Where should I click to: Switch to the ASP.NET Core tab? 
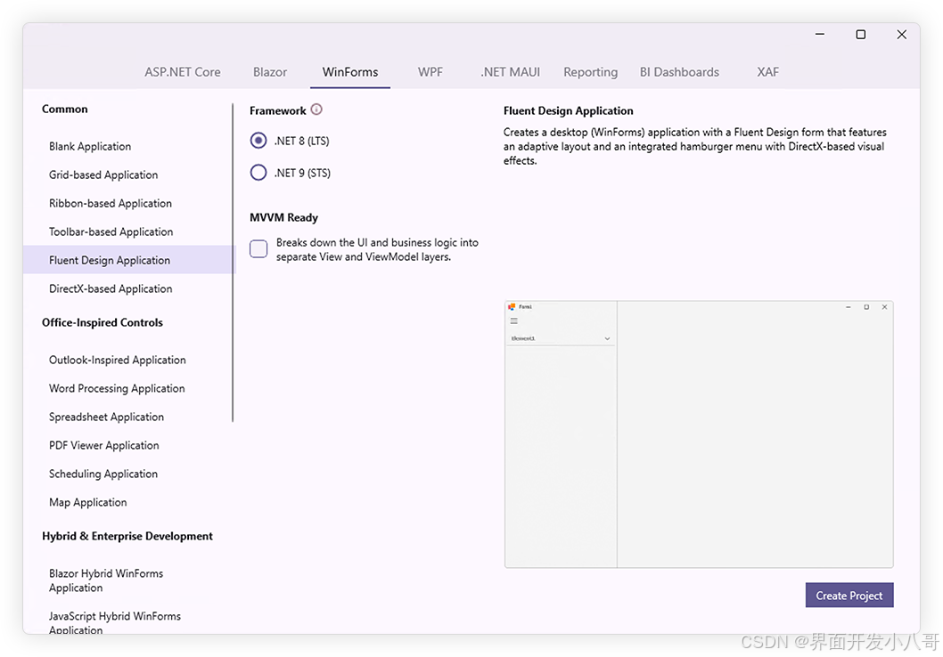[x=182, y=72]
